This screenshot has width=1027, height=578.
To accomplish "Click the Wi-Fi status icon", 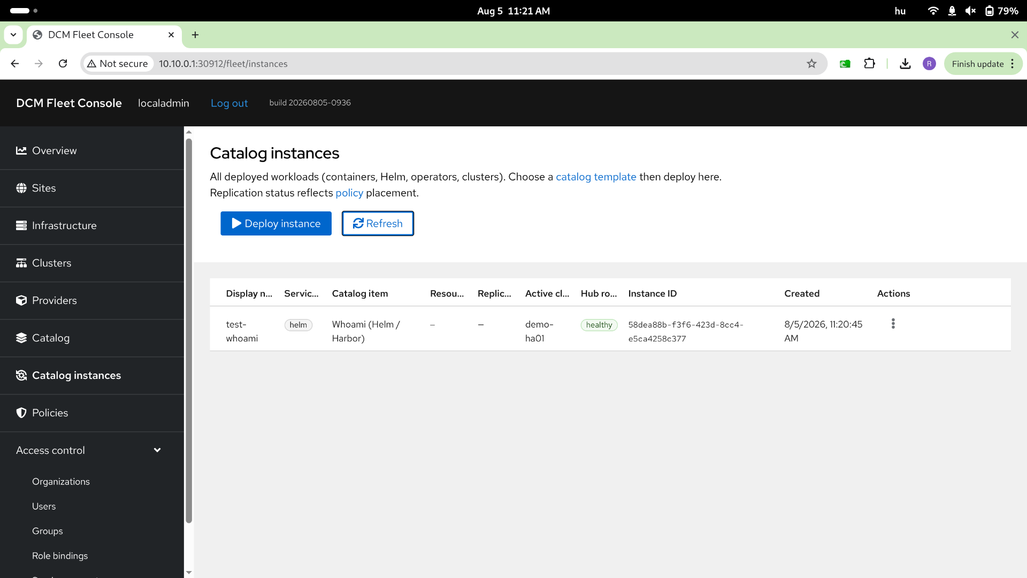I will (933, 11).
